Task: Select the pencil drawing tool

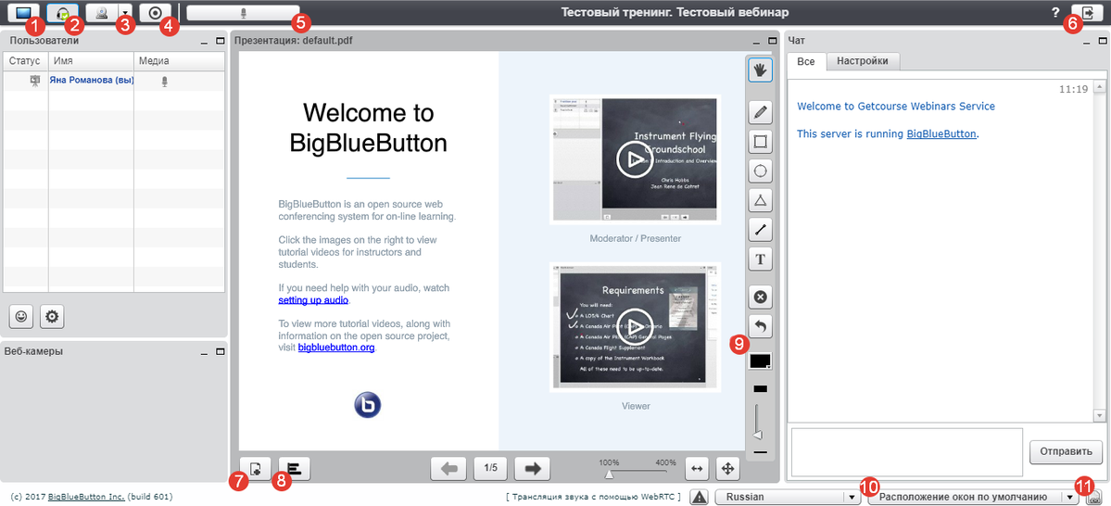Action: click(760, 111)
